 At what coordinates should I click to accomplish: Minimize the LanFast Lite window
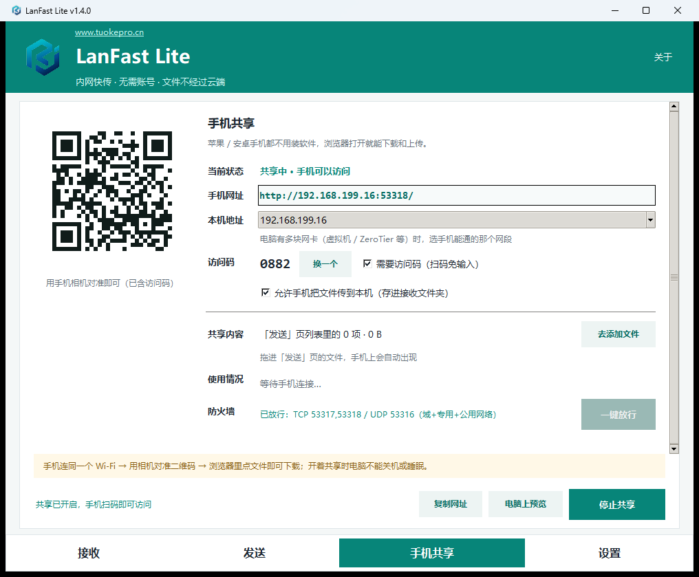tap(615, 10)
